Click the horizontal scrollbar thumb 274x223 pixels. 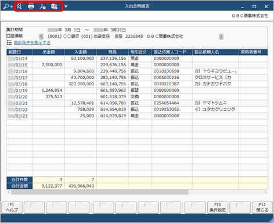100,192
